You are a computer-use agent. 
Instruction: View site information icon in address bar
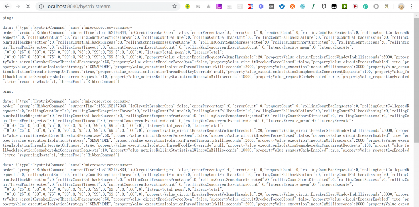(41, 6)
